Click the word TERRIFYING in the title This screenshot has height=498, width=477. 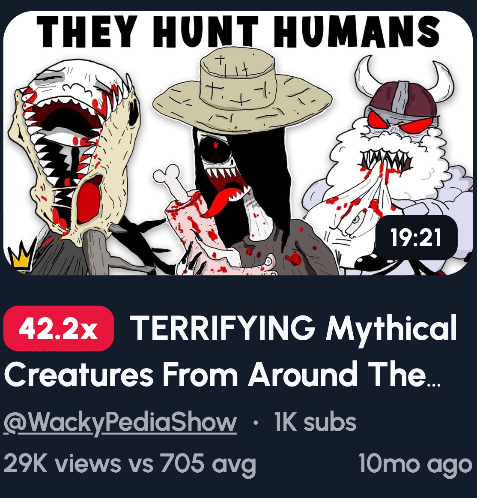(x=223, y=328)
